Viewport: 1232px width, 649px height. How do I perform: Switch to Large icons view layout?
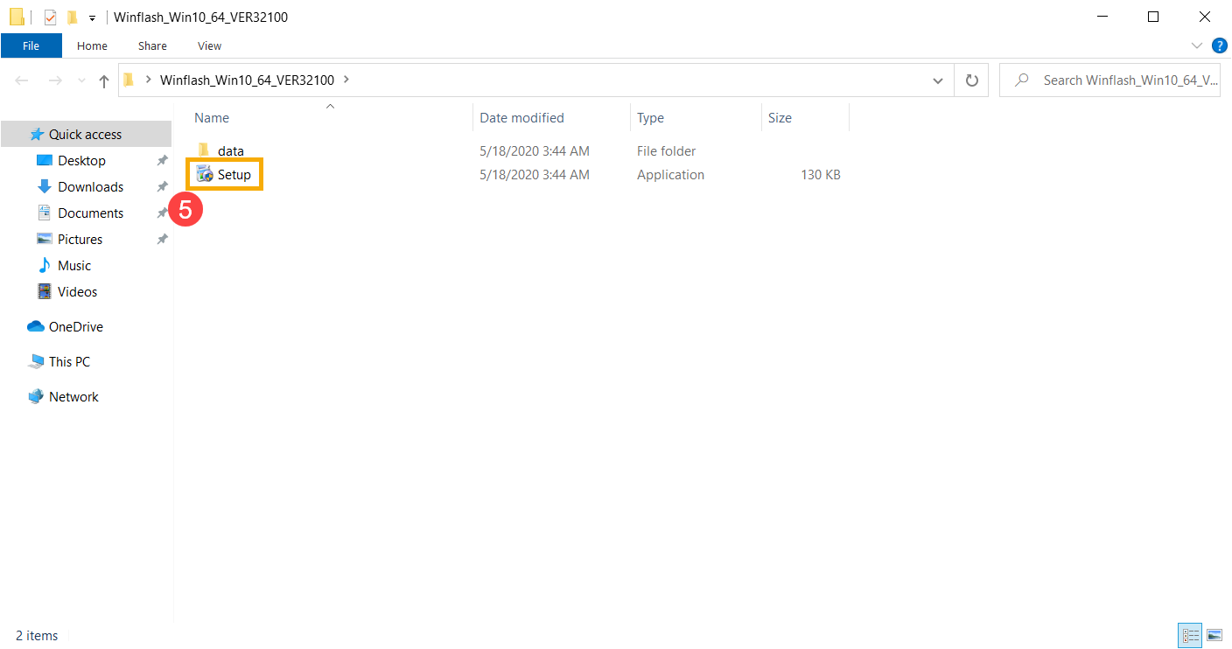point(1214,635)
